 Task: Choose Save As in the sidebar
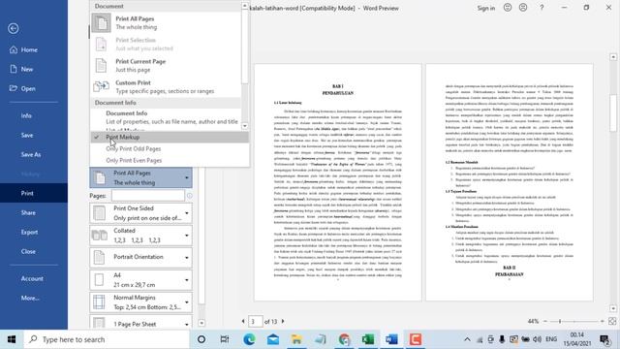(31, 155)
